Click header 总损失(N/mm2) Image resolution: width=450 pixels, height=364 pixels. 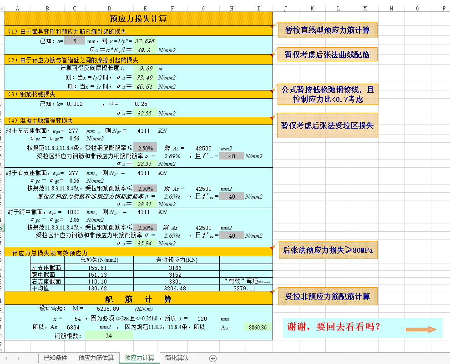tap(99, 260)
